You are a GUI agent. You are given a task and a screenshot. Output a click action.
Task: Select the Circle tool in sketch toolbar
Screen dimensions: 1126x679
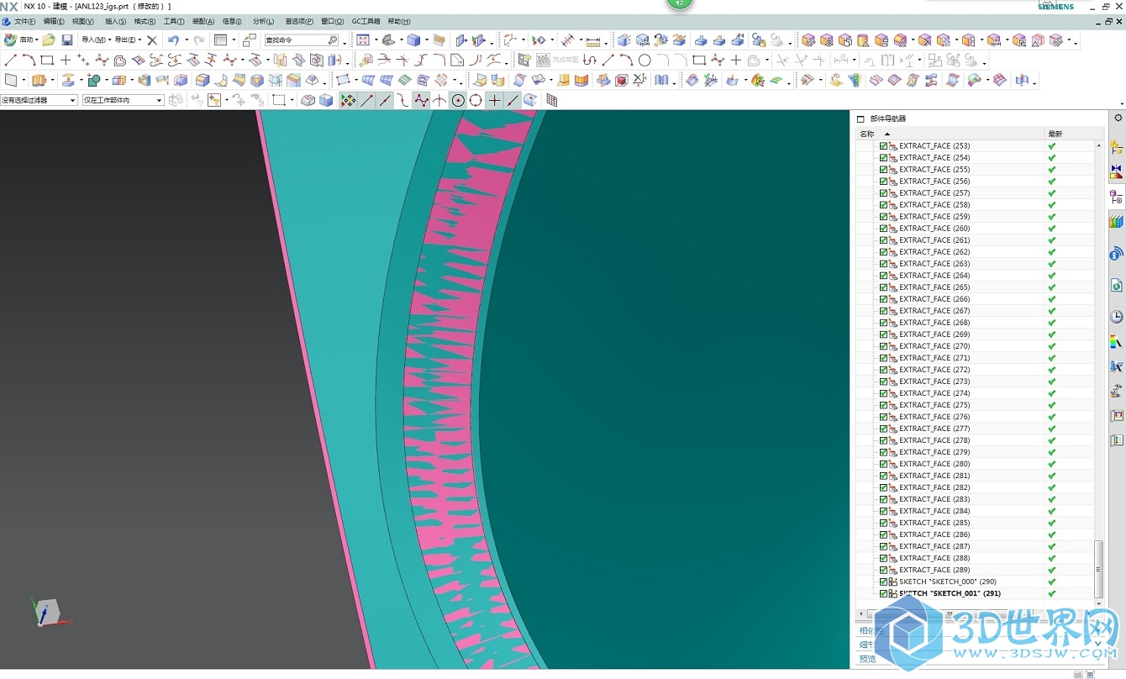click(645, 61)
